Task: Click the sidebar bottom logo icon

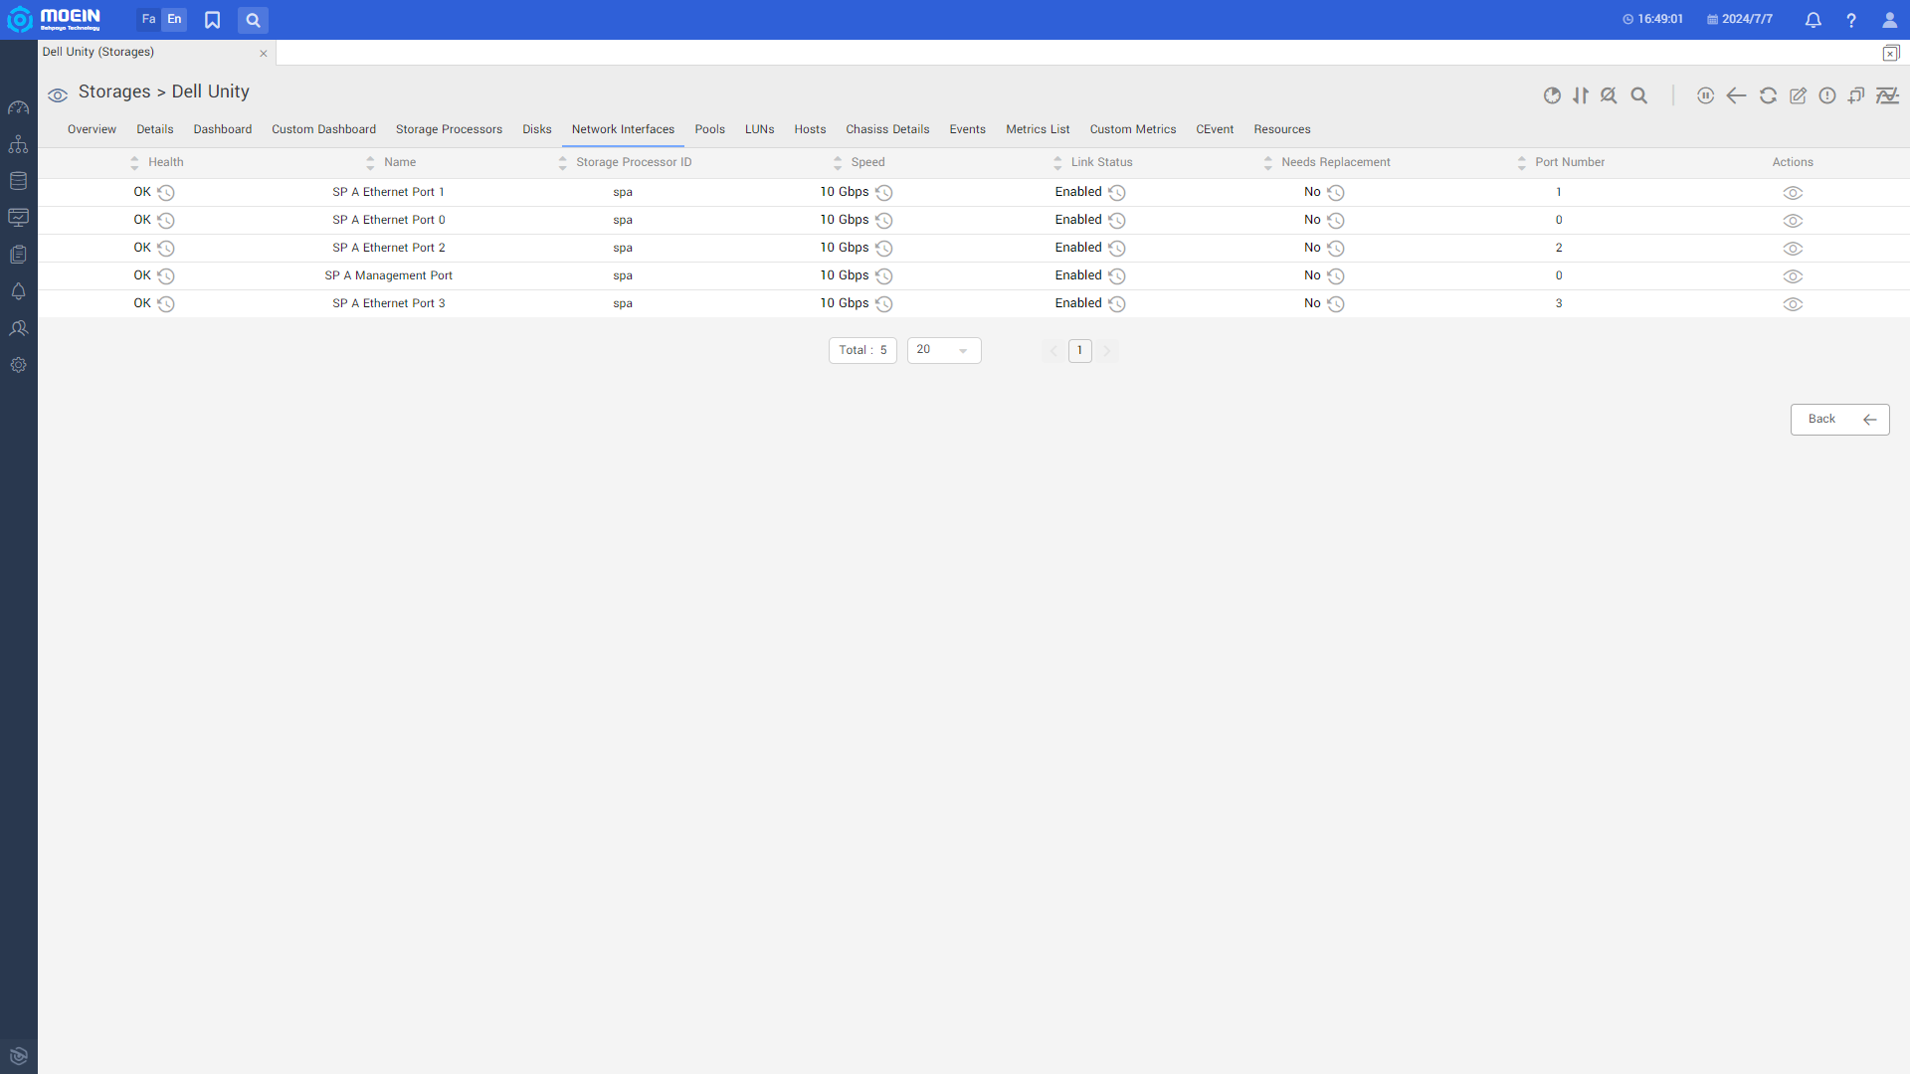Action: (18, 1056)
